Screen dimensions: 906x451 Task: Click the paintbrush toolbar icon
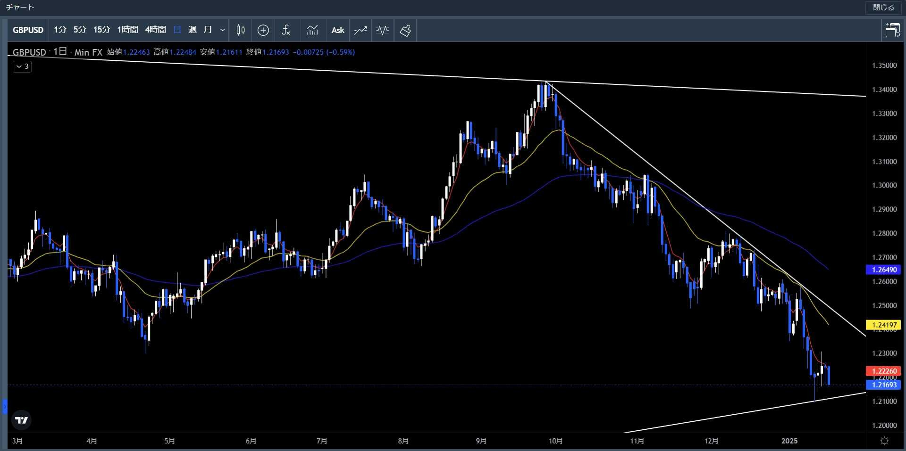pyautogui.click(x=405, y=30)
